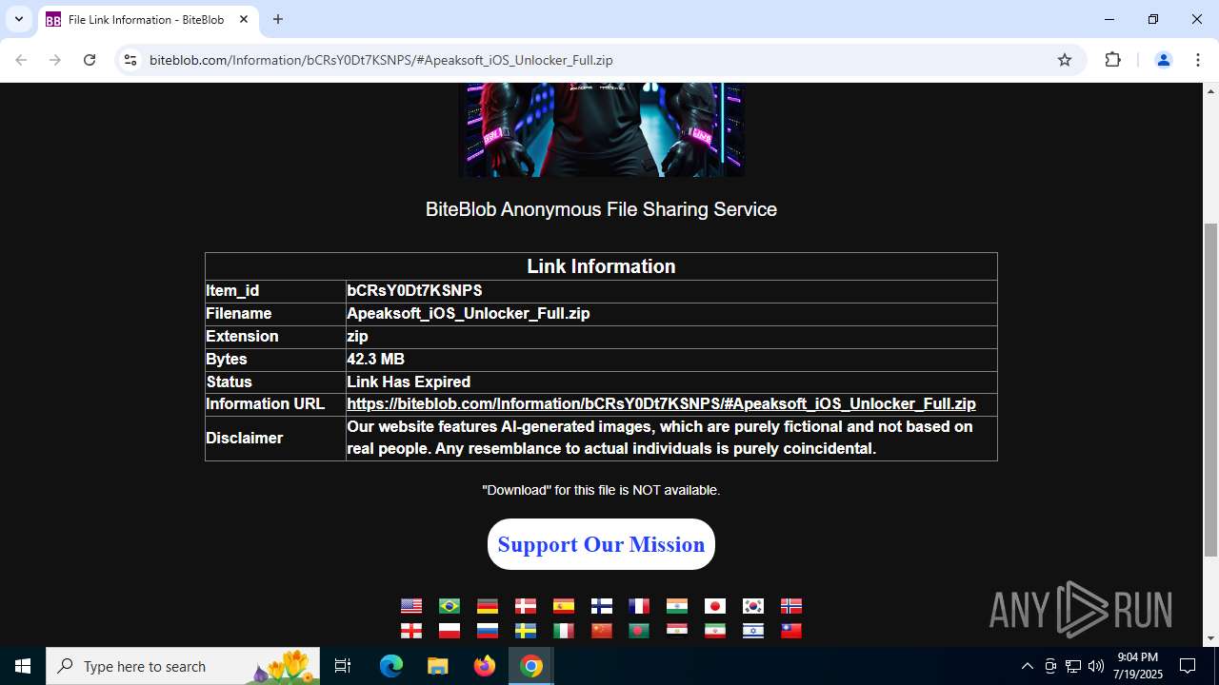Select the Germany flag language

(x=488, y=606)
